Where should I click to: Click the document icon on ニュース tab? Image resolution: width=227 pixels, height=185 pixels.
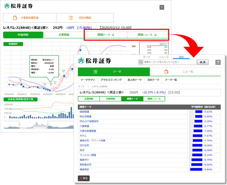click(x=166, y=72)
